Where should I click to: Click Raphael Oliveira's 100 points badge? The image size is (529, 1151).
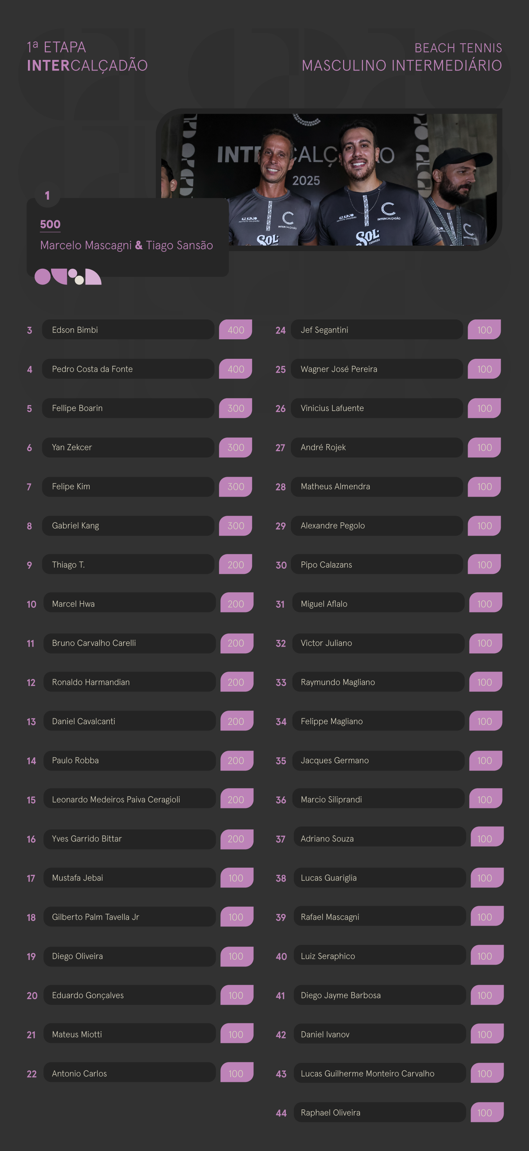(x=487, y=1112)
